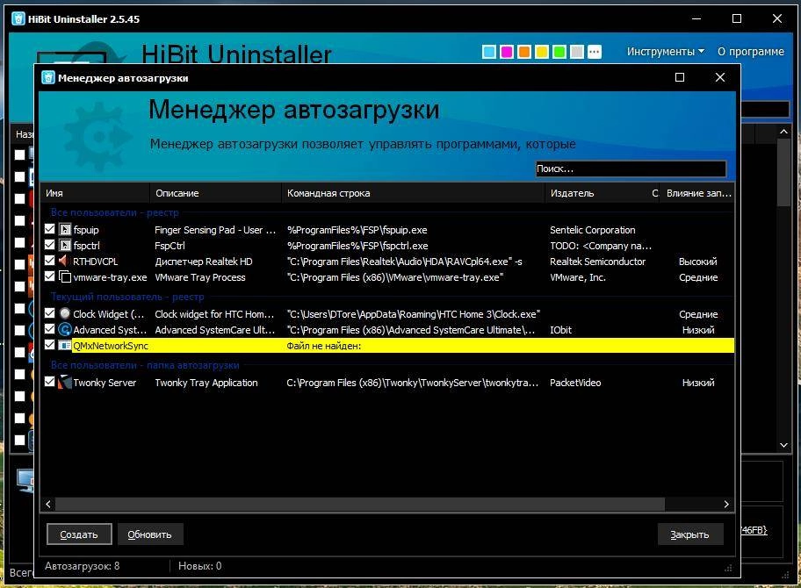Image resolution: width=801 pixels, height=588 pixels.
Task: Sort by the Командная строка column header
Action: tap(414, 193)
